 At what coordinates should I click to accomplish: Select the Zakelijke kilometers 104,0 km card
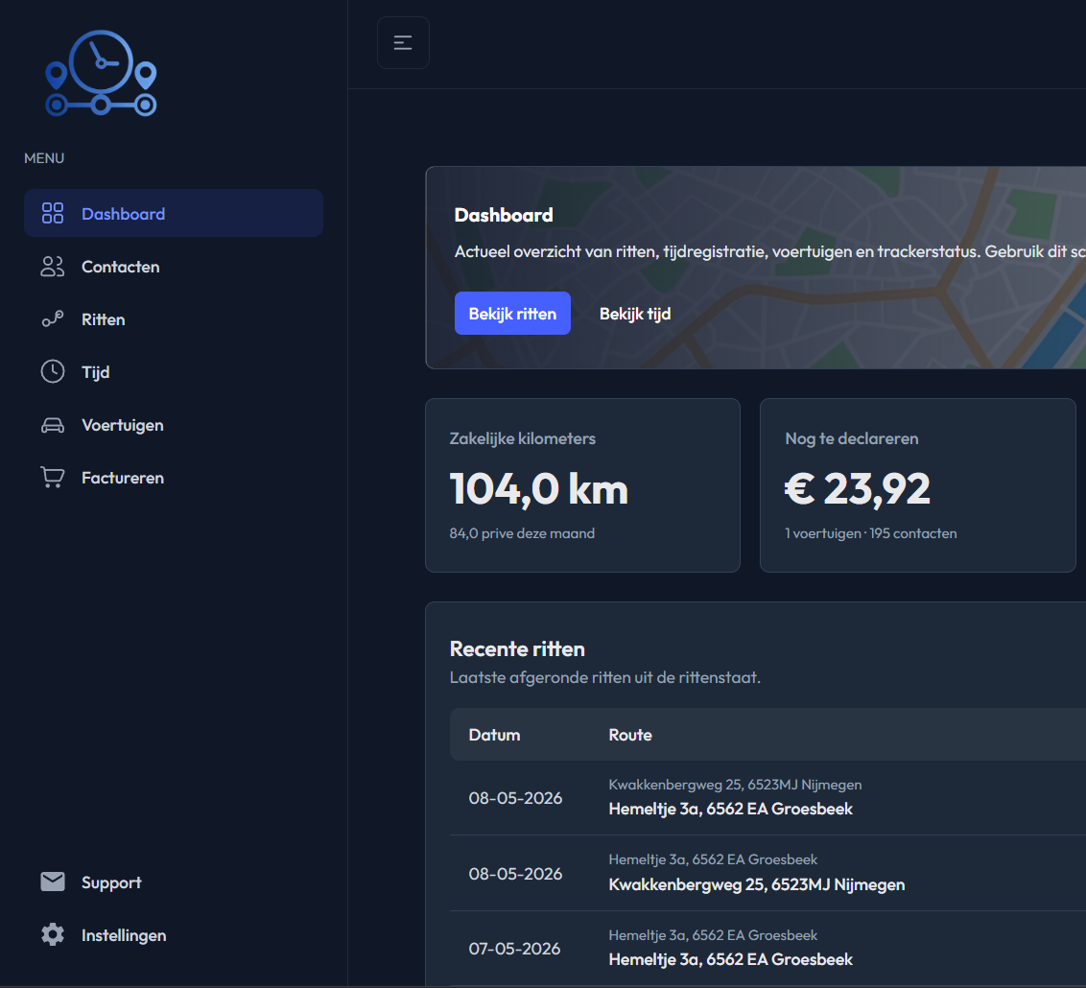click(582, 485)
